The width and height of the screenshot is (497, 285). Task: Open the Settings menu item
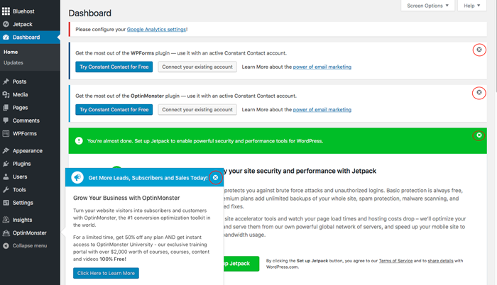click(x=23, y=203)
